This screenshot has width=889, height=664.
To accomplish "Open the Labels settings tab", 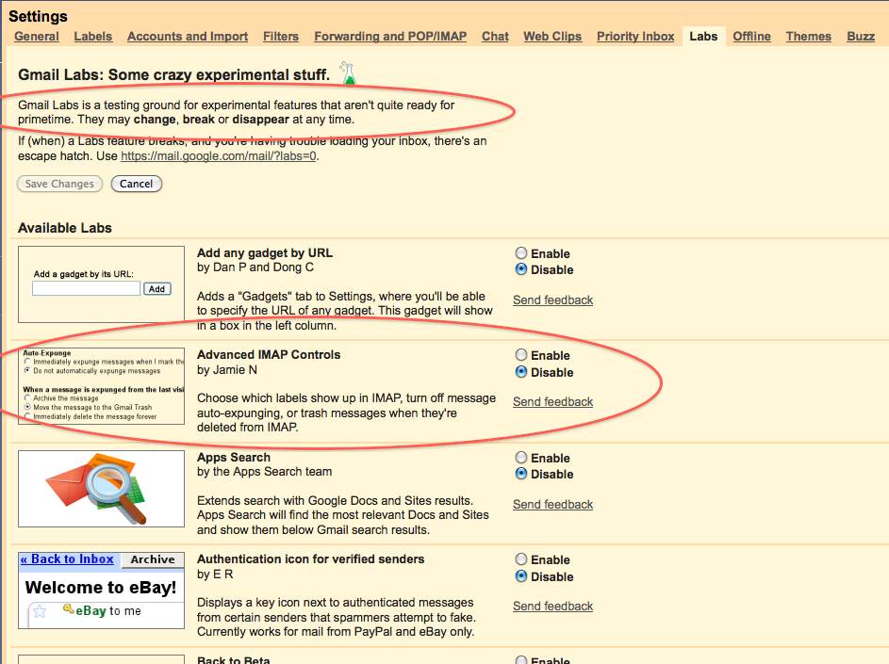I will (93, 36).
